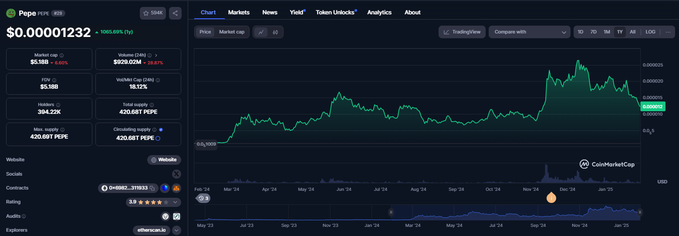Image resolution: width=679 pixels, height=236 pixels.
Task: Open the About tab
Action: pyautogui.click(x=412, y=12)
